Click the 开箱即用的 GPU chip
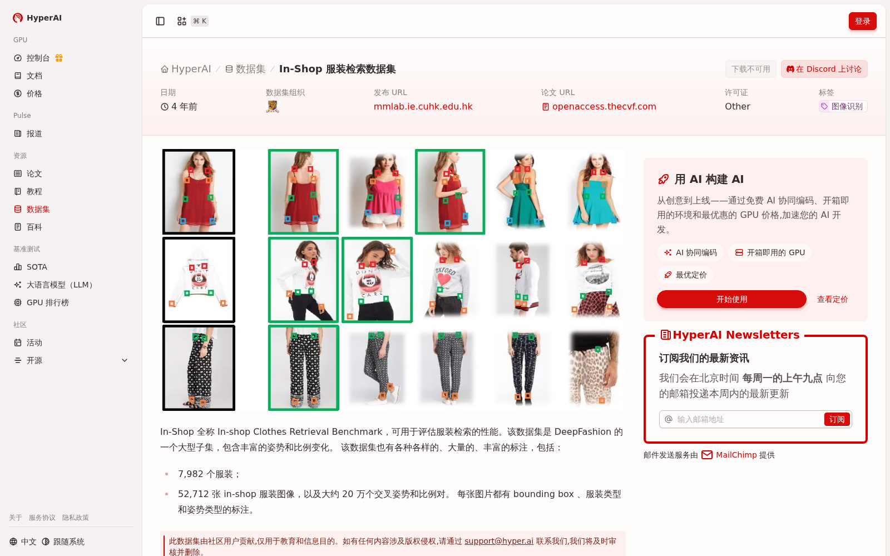The width and height of the screenshot is (890, 556). point(770,252)
